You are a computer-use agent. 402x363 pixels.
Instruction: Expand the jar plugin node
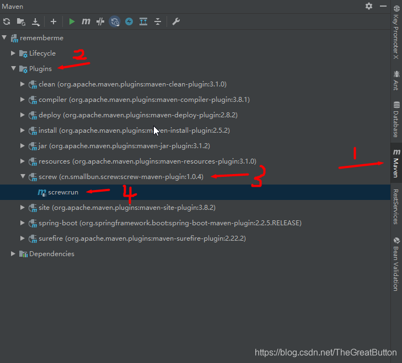click(23, 146)
